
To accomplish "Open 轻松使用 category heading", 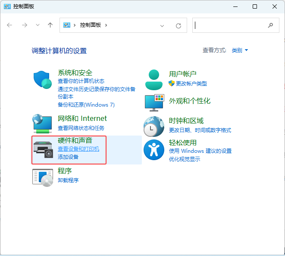I will pyautogui.click(x=182, y=142).
